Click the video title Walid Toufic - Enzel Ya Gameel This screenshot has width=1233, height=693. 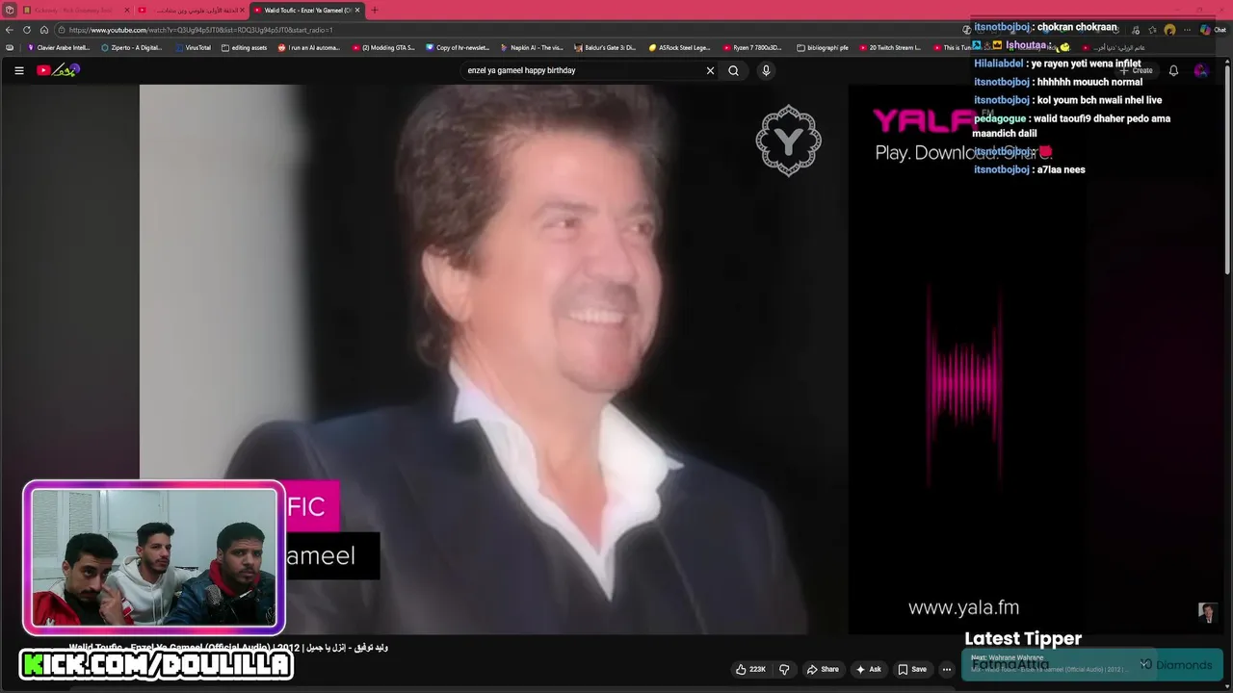point(228,648)
